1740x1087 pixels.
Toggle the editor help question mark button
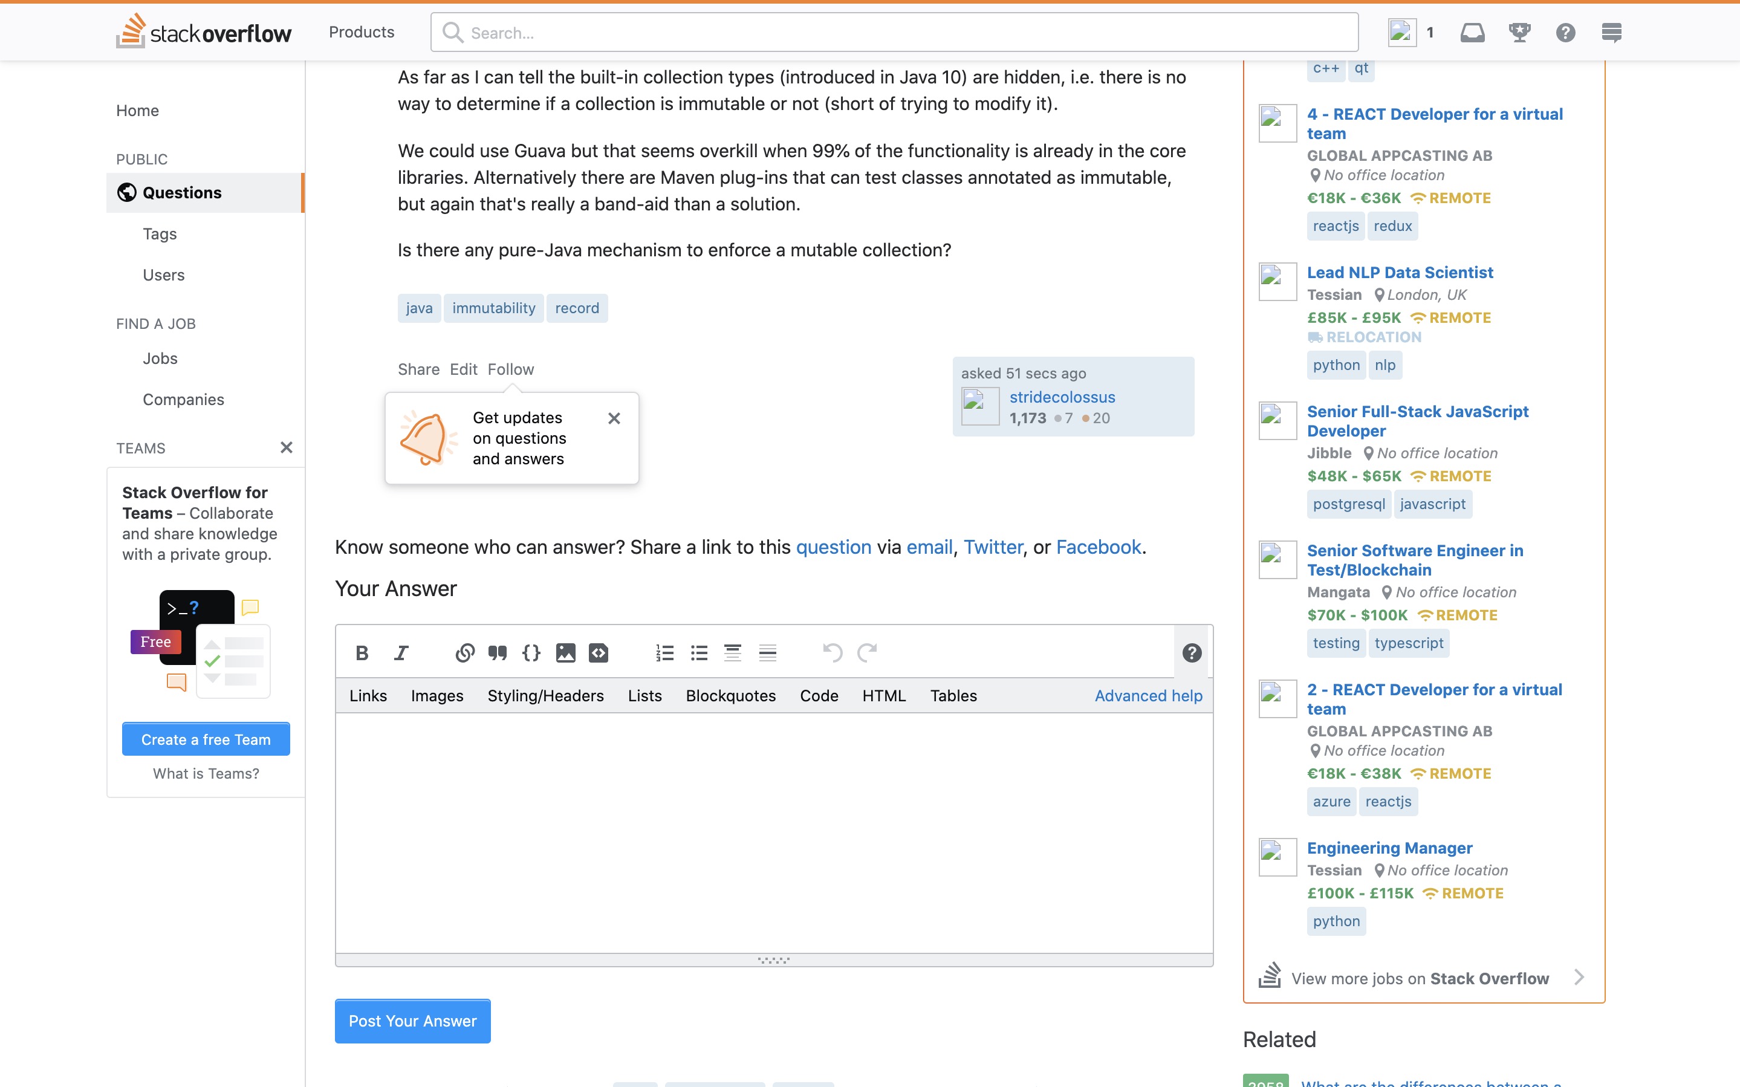[1192, 653]
